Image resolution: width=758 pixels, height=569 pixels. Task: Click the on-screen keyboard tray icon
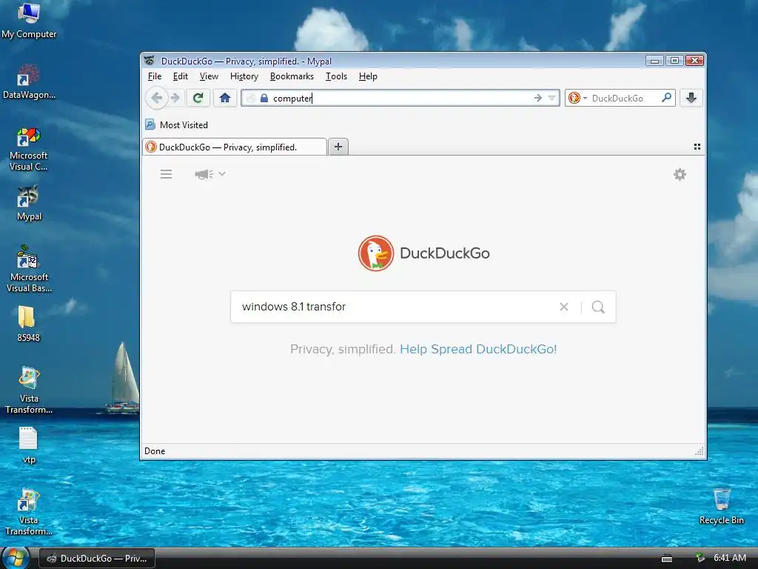[667, 559]
